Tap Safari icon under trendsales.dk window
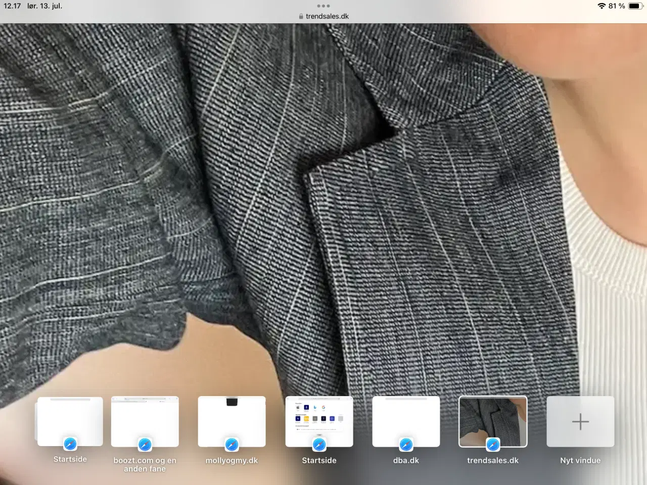647x485 pixels. click(x=493, y=445)
